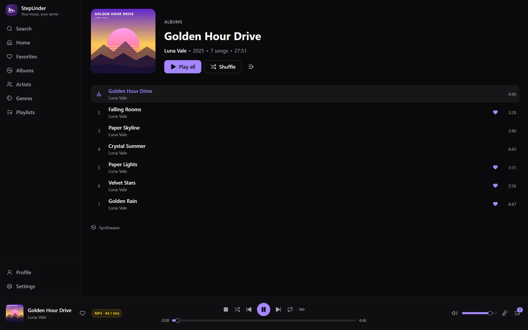Unfavorite the Falling Rooms track

495,112
